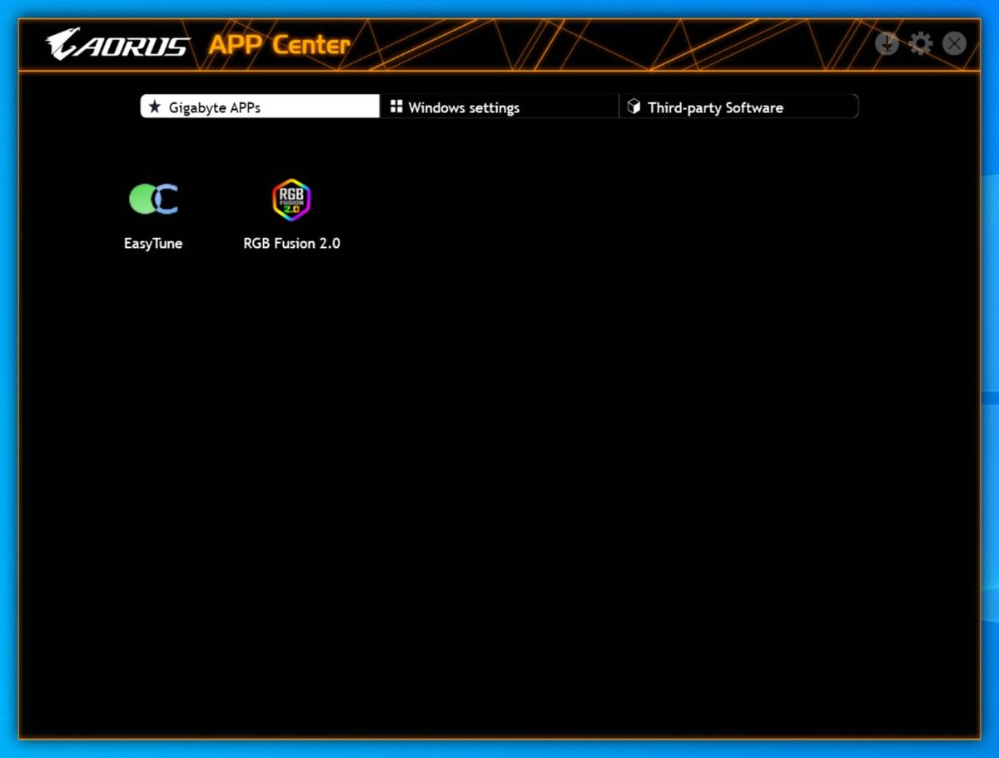
Task: Click the cube icon on Third-party Software tab
Action: click(x=634, y=107)
